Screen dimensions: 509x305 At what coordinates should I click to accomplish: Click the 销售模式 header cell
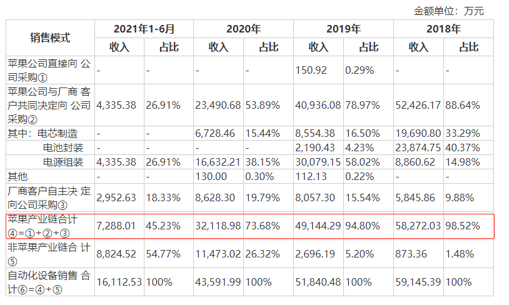[50, 37]
